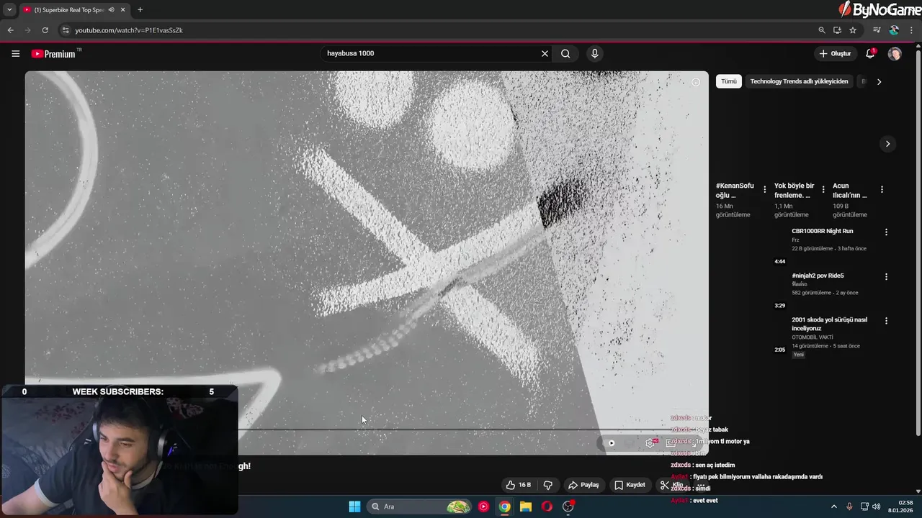Open YouTube notifications bell

(x=870, y=53)
